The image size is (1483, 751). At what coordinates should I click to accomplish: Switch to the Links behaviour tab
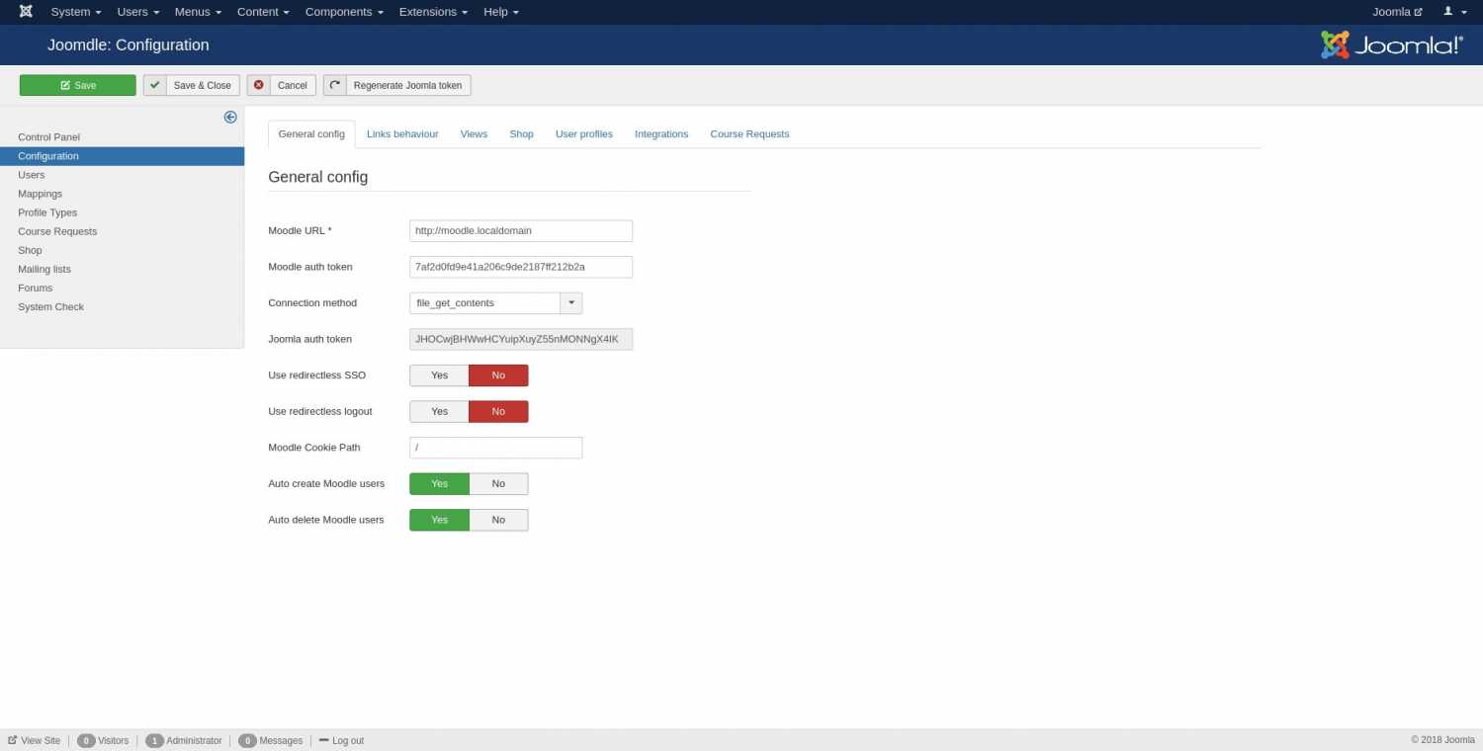[402, 134]
